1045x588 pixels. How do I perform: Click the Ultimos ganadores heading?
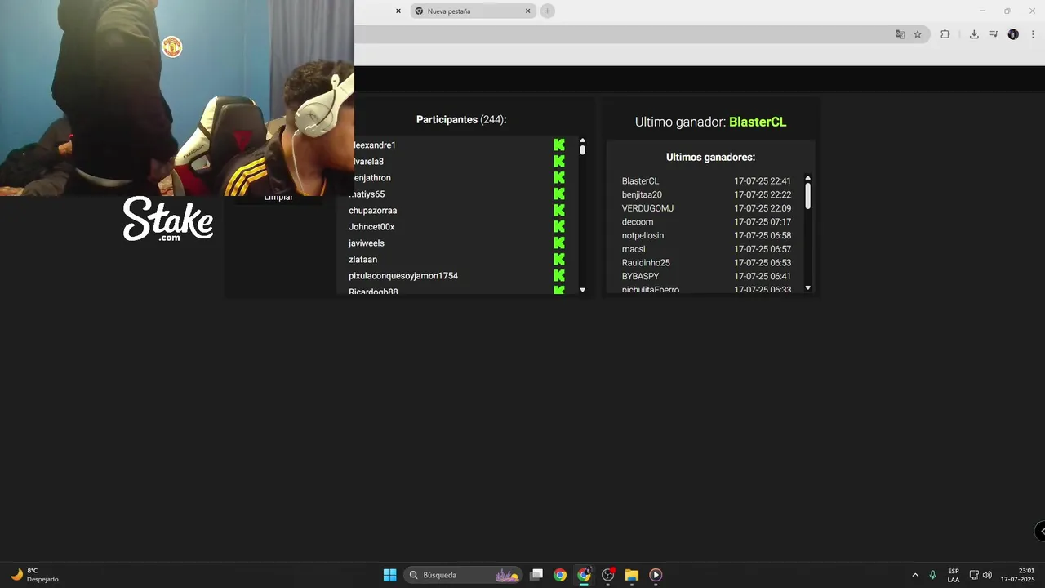[x=710, y=157]
